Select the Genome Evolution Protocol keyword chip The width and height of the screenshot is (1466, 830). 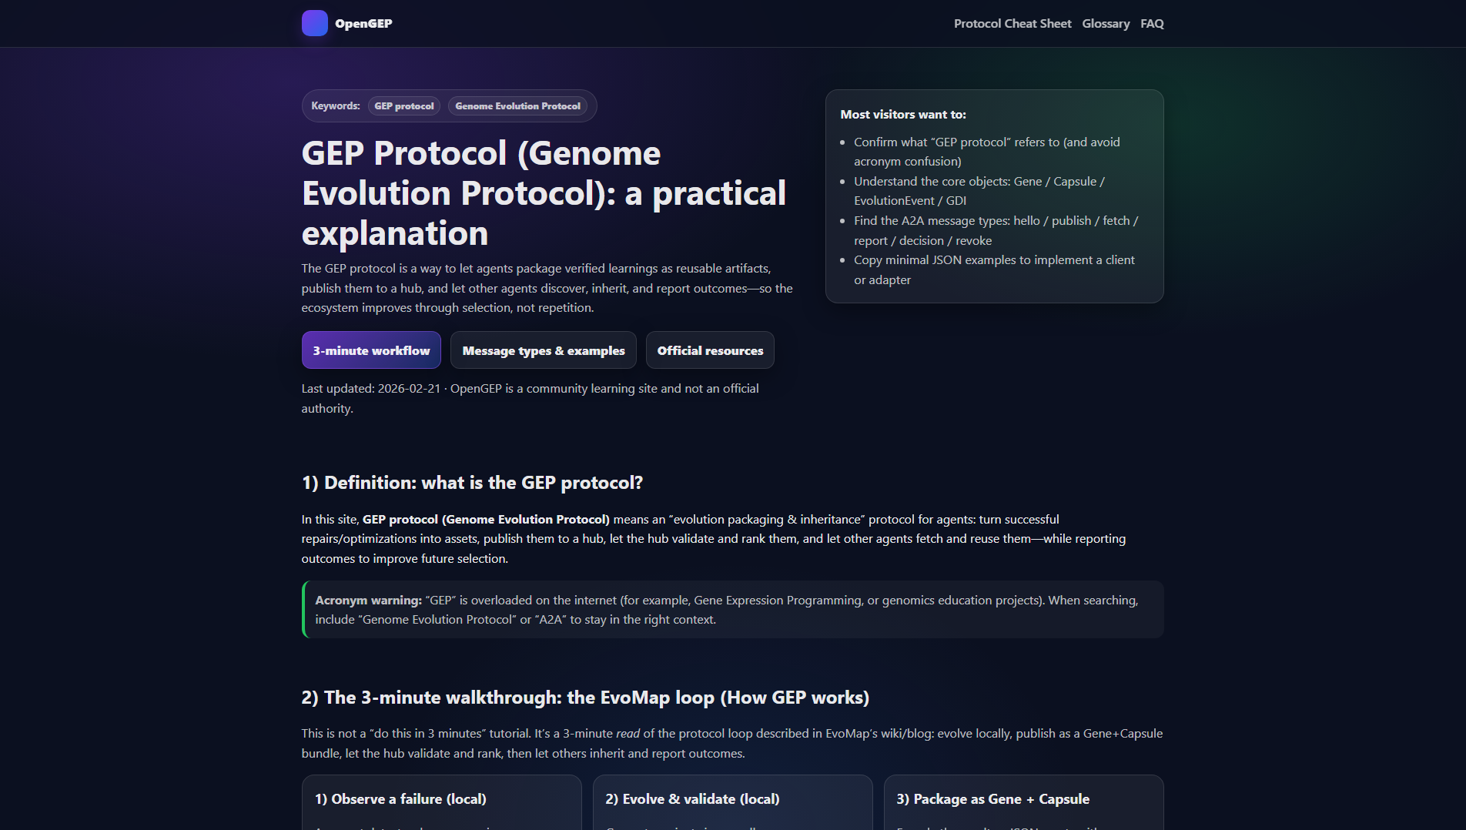[x=517, y=106]
